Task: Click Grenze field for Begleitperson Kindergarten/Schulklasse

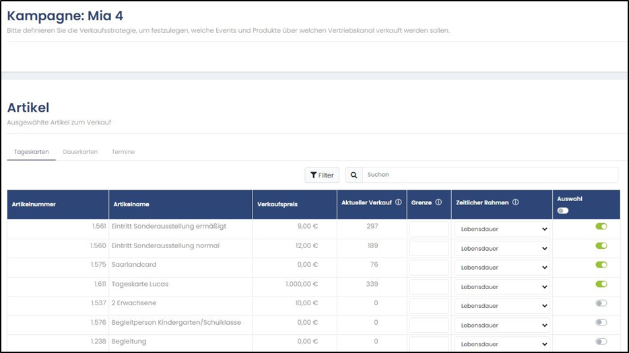Action: 429,325
